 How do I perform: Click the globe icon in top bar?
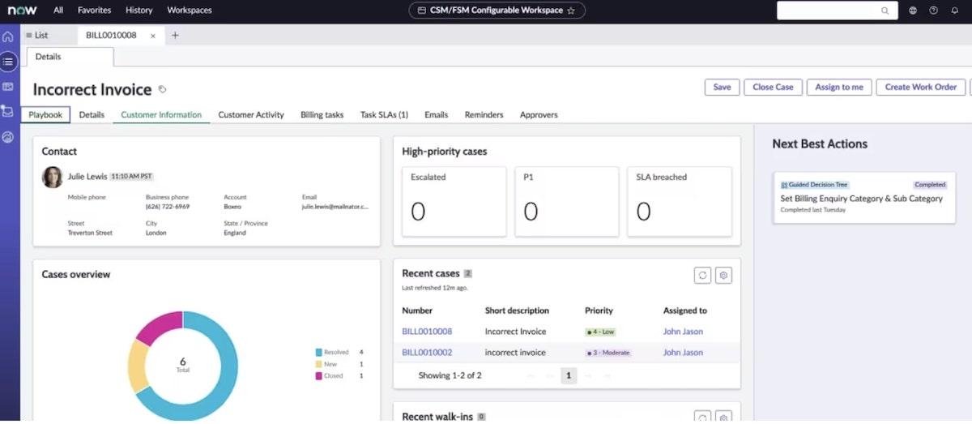tap(913, 11)
